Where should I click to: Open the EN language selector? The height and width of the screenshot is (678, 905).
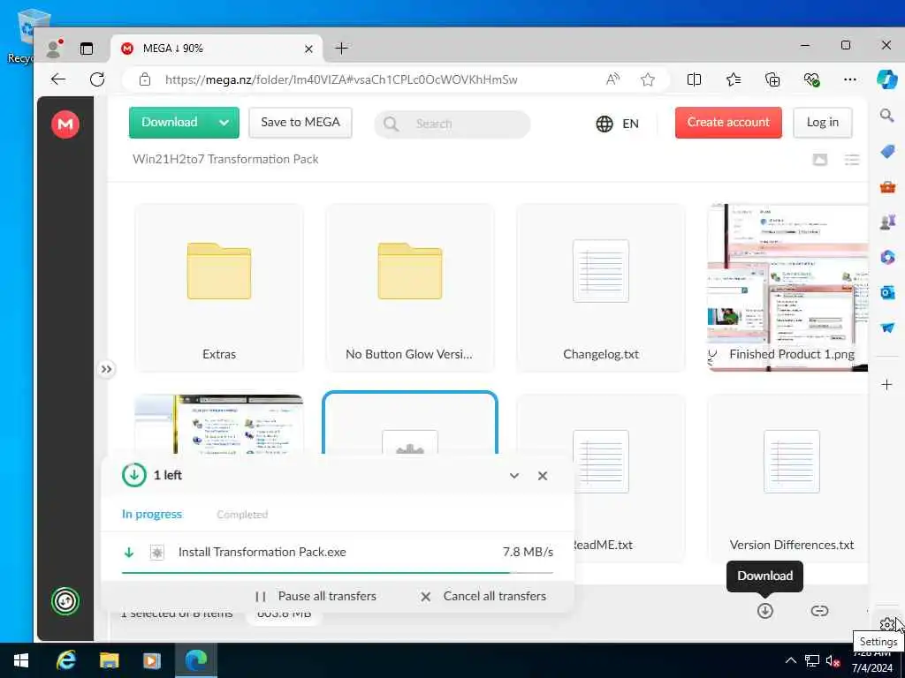point(618,124)
